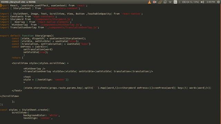
Task: Click 'useContext(StoryContext);' in the code
Action: click(x=68, y=38)
